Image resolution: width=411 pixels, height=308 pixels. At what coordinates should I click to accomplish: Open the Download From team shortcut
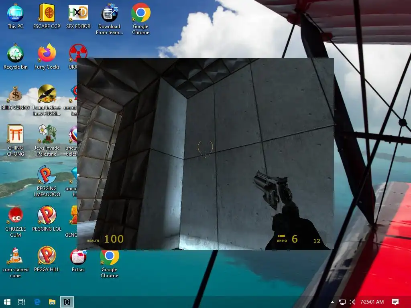click(109, 19)
